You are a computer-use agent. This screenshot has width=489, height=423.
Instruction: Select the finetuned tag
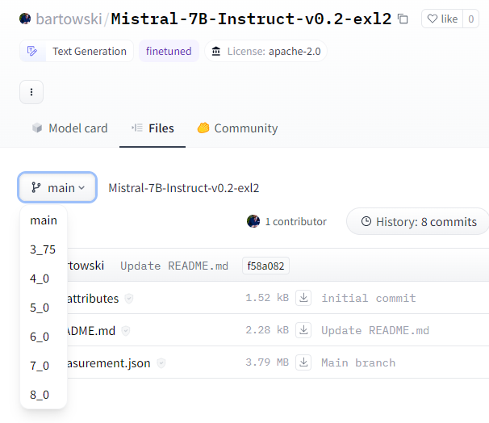pyautogui.click(x=169, y=51)
